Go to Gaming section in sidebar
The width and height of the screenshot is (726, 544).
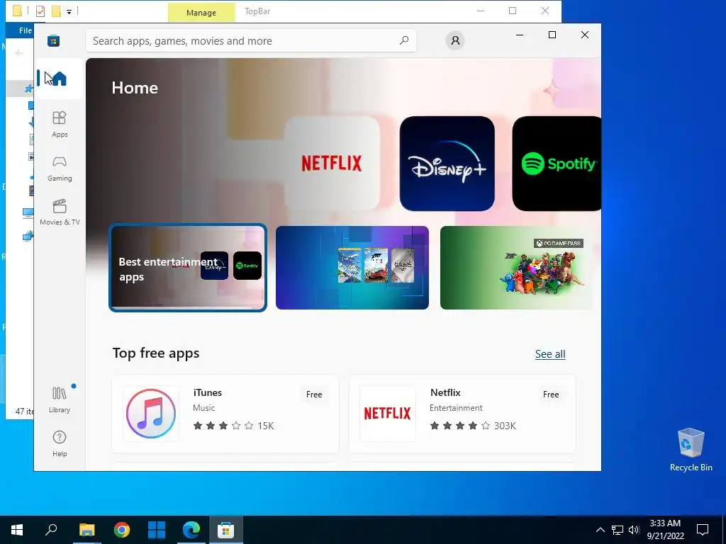point(60,169)
